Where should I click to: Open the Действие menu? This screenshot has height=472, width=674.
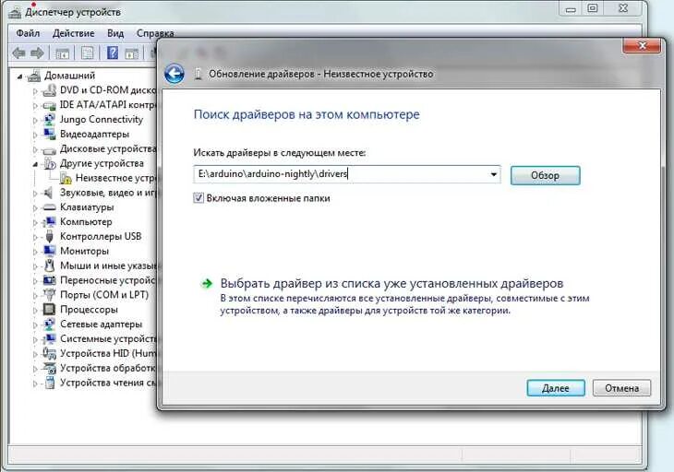[x=74, y=33]
